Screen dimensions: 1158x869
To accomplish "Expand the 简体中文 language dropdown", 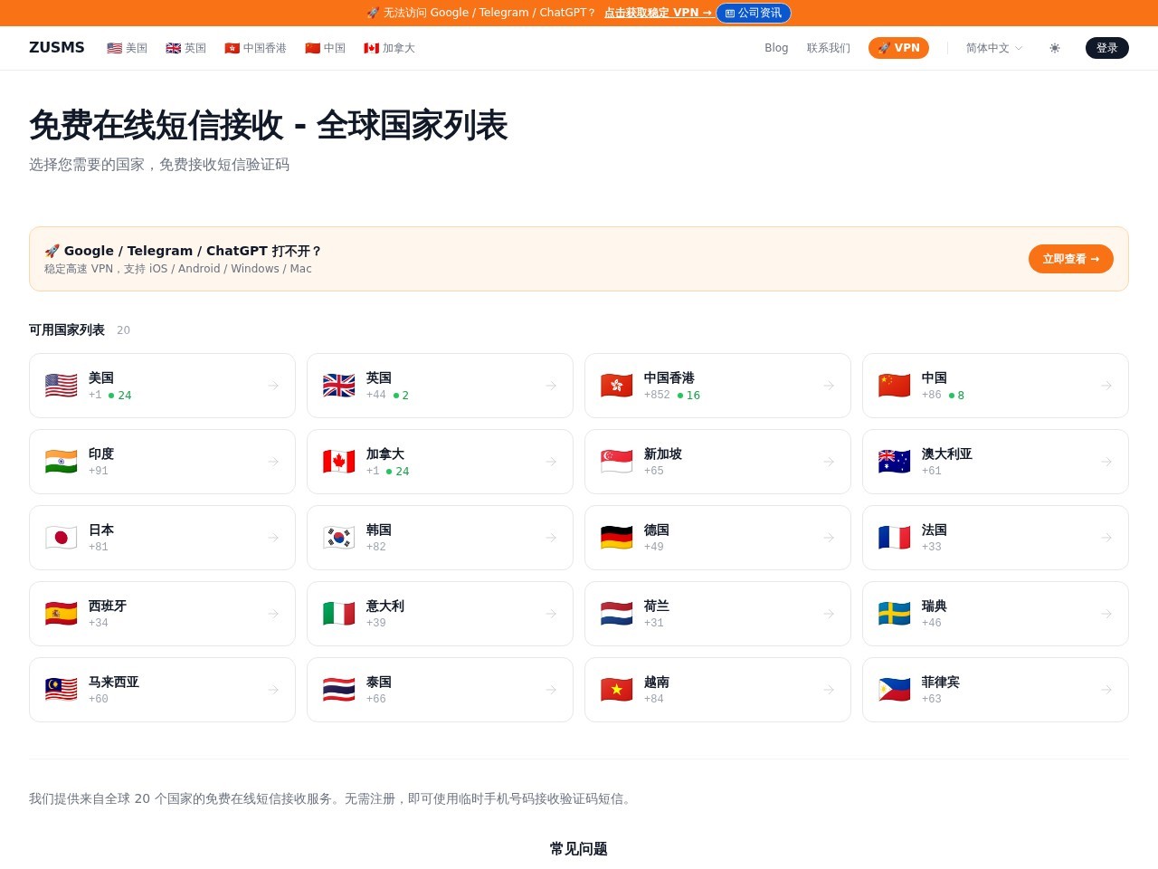I will [994, 48].
